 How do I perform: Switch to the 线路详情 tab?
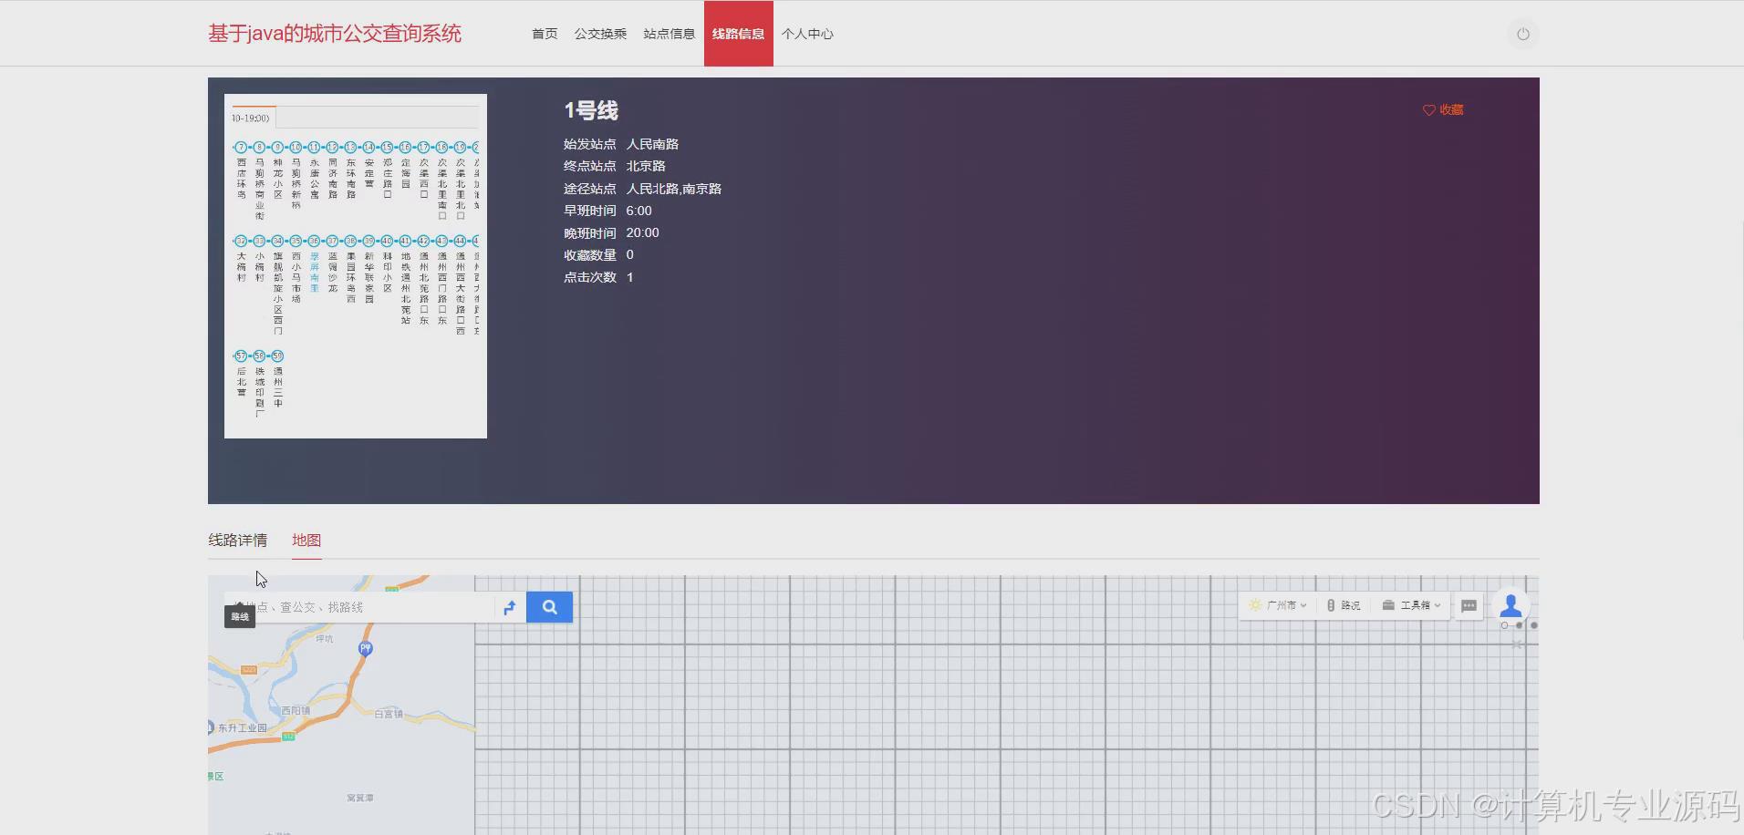point(236,540)
